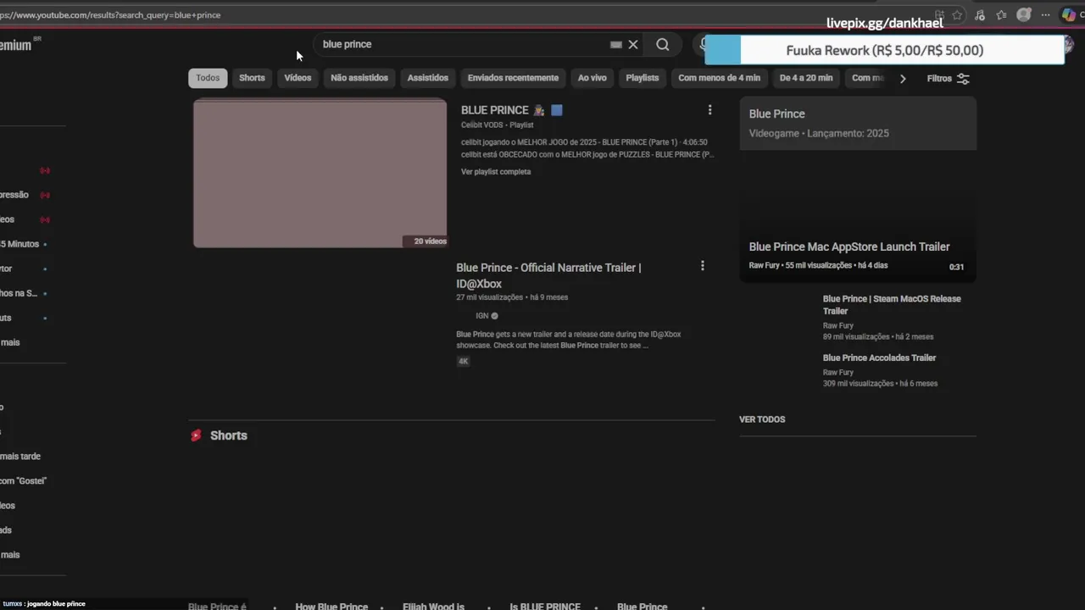Click the browser address bar URL
1085x610 pixels.
coord(110,15)
